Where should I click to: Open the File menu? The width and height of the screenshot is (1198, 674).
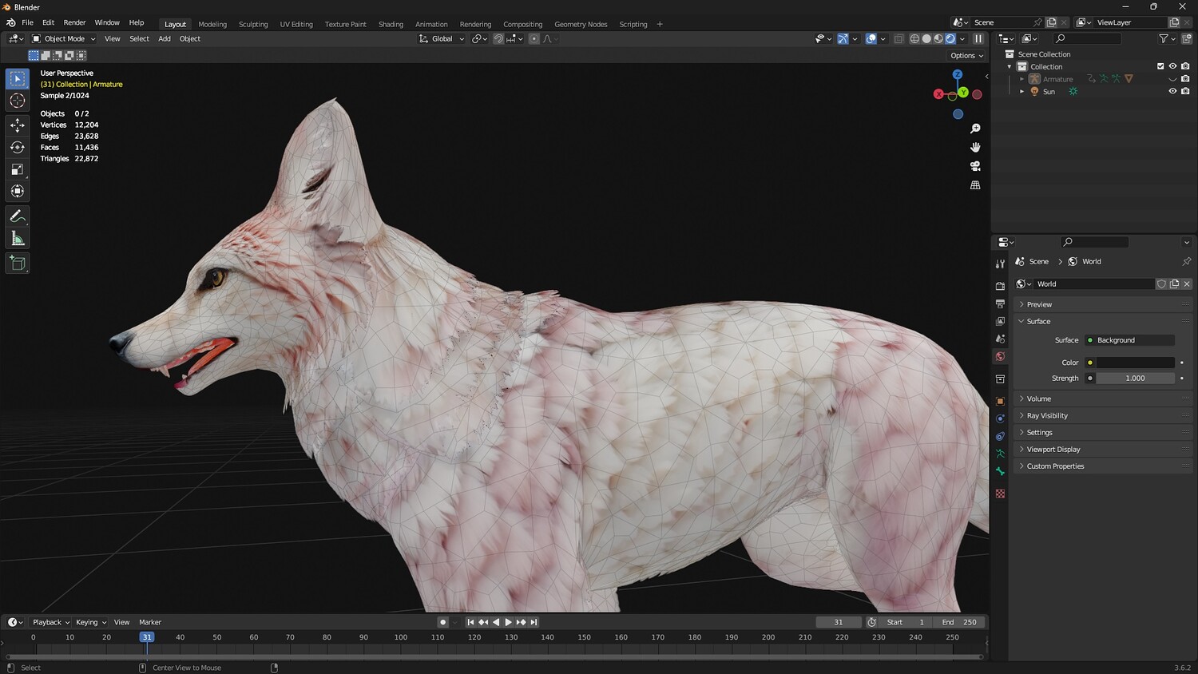point(27,22)
